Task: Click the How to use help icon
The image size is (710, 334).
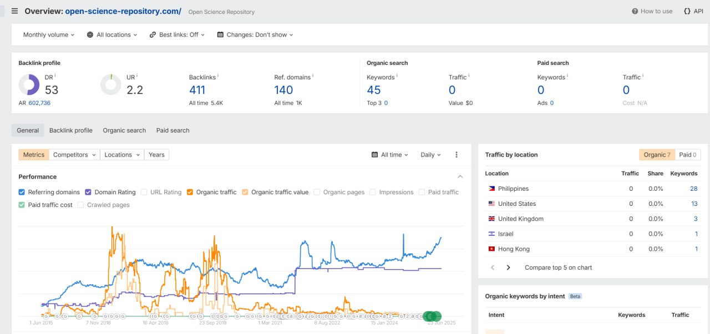Action: tap(635, 11)
